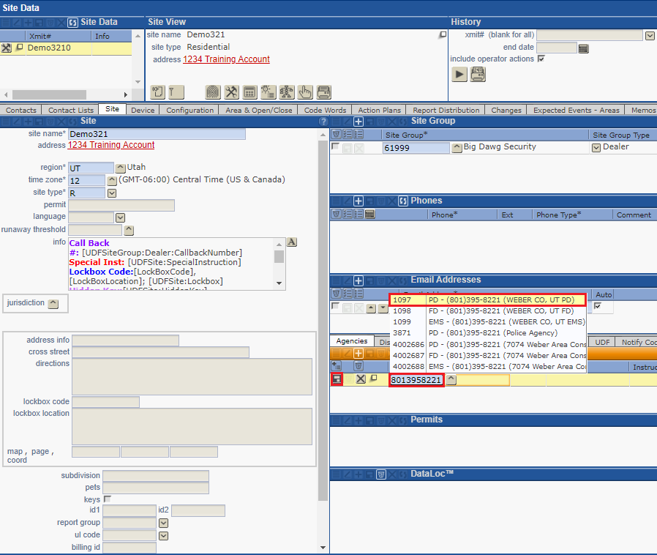Cancel the agency row with the X icon
The width and height of the screenshot is (657, 555).
(361, 379)
